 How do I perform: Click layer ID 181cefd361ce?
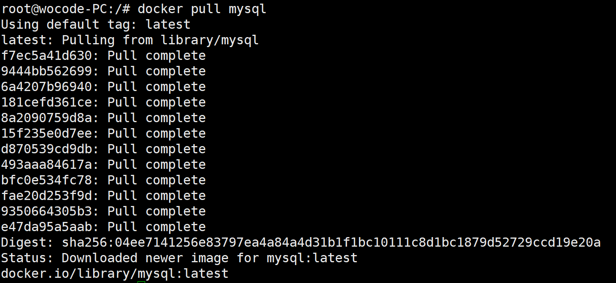point(46,102)
